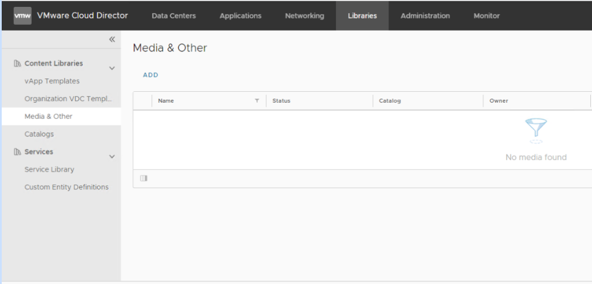Open the Data Centers tab
The height and width of the screenshot is (284, 592).
[x=173, y=16]
